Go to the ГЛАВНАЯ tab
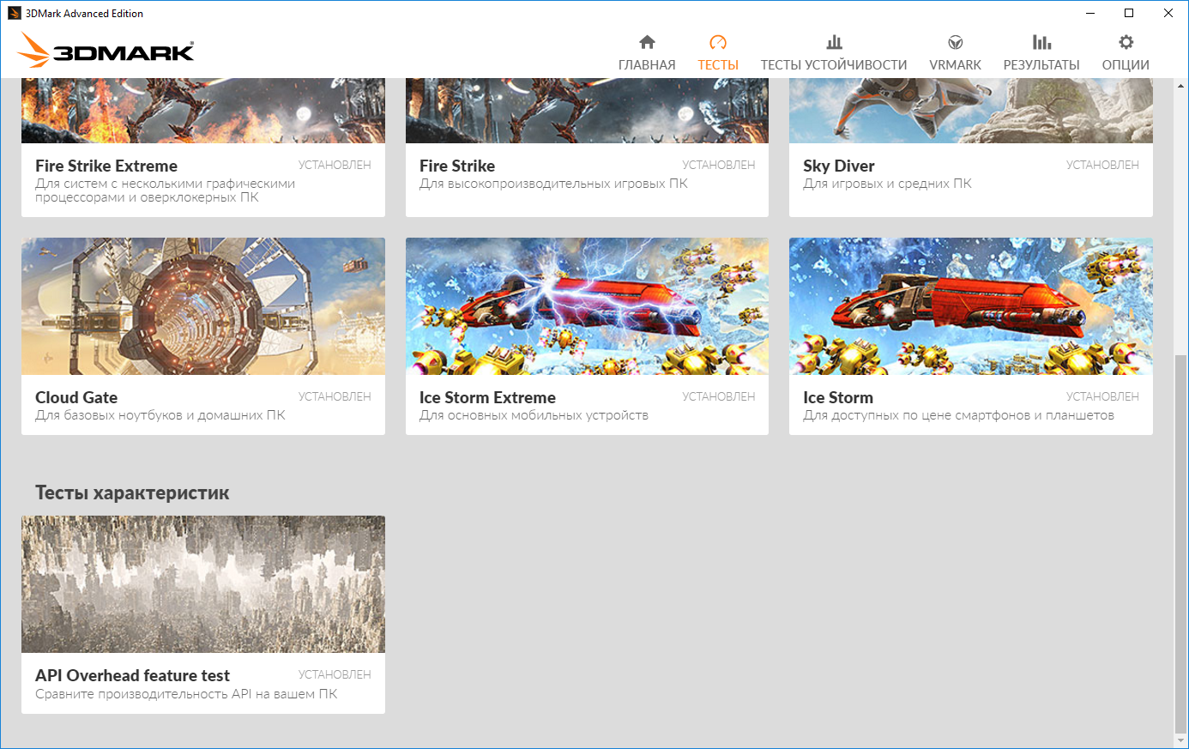Screen dimensions: 1189x749 click(x=647, y=65)
